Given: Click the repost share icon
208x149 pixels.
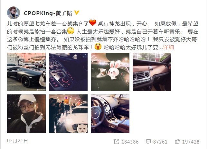Looking at the screenshot, I should click(117, 142).
